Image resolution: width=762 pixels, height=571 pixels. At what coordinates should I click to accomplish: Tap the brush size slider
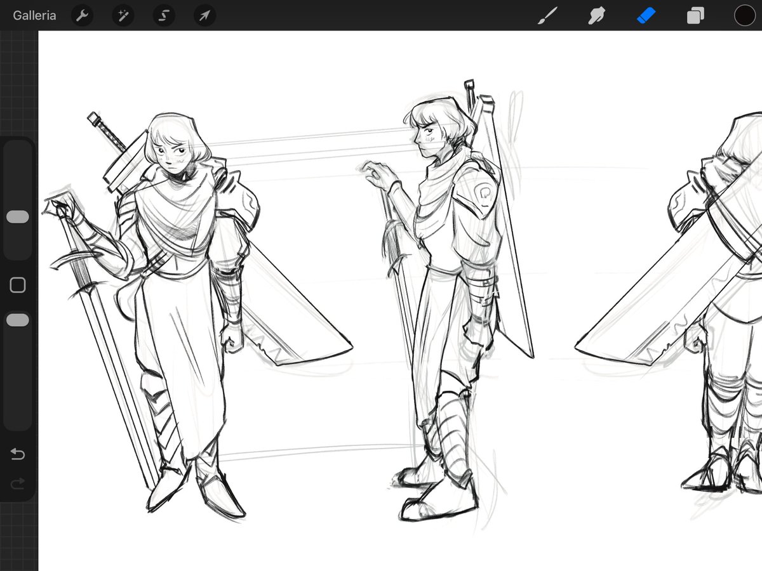(x=17, y=216)
